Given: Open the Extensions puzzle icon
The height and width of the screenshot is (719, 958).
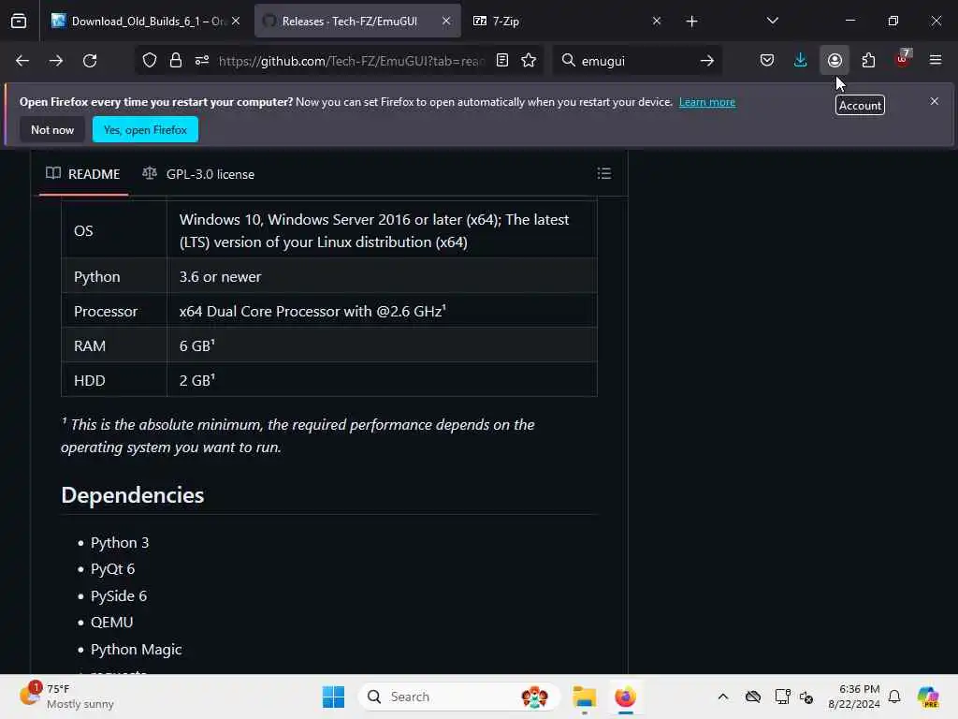Looking at the screenshot, I should (868, 61).
